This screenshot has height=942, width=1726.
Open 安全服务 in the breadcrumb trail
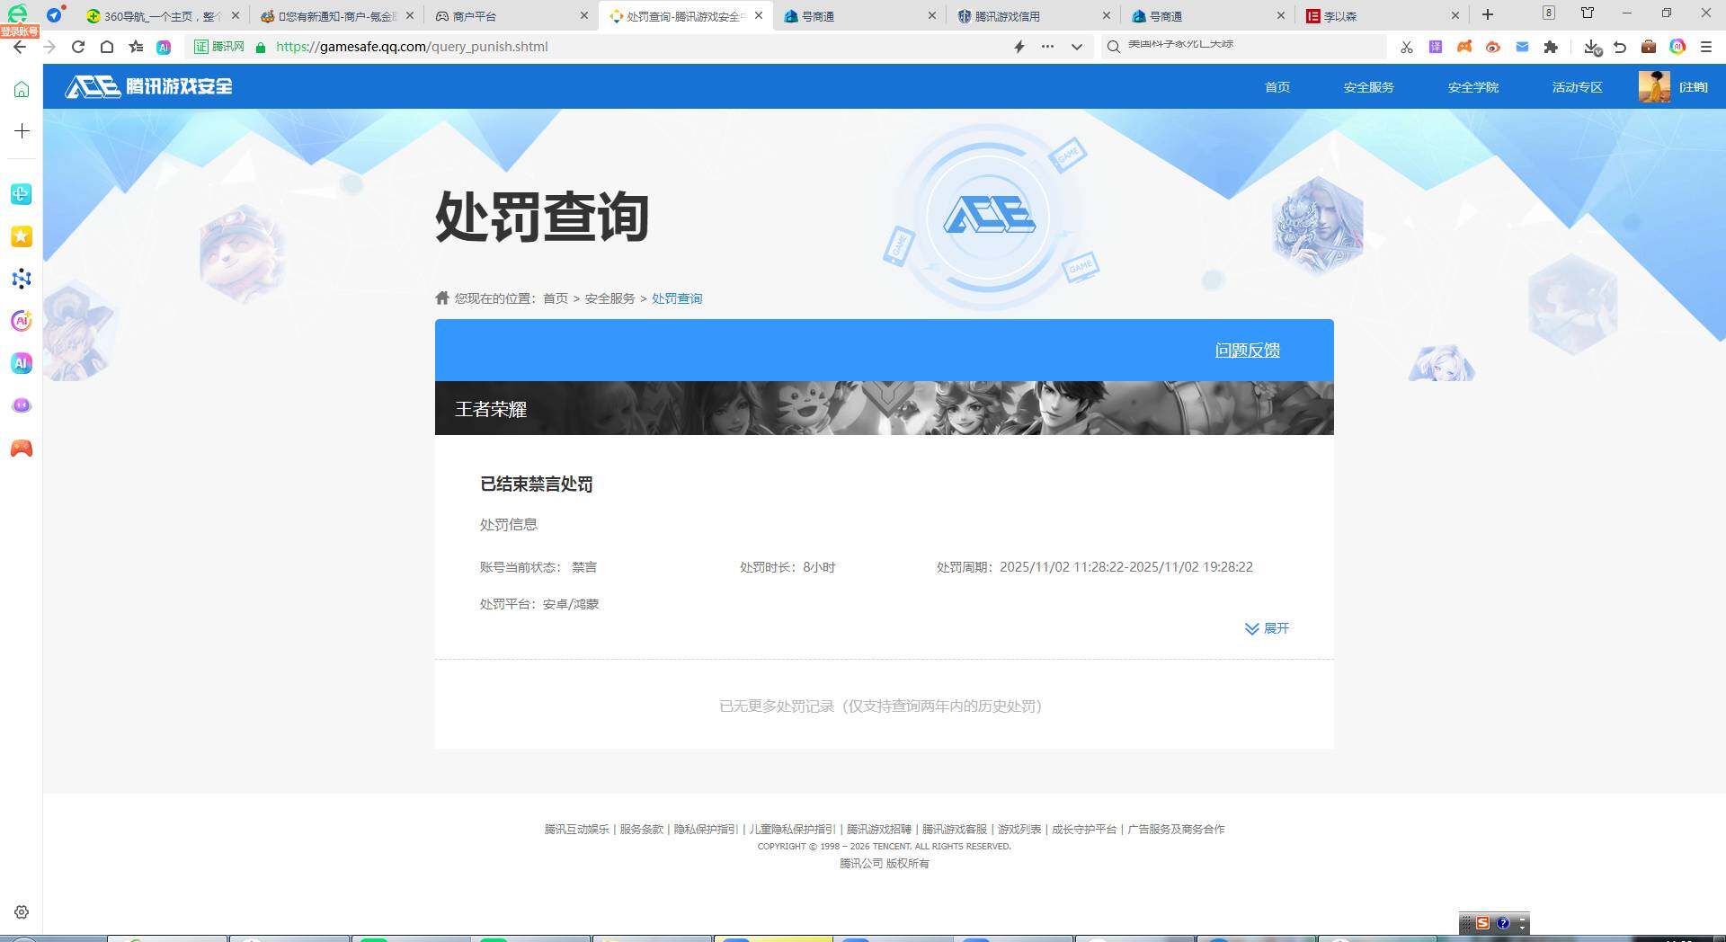pyautogui.click(x=609, y=298)
